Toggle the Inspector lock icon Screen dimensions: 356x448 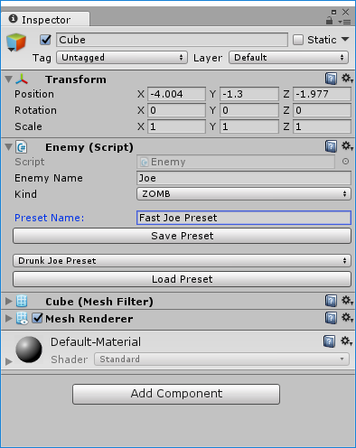pyautogui.click(x=329, y=21)
